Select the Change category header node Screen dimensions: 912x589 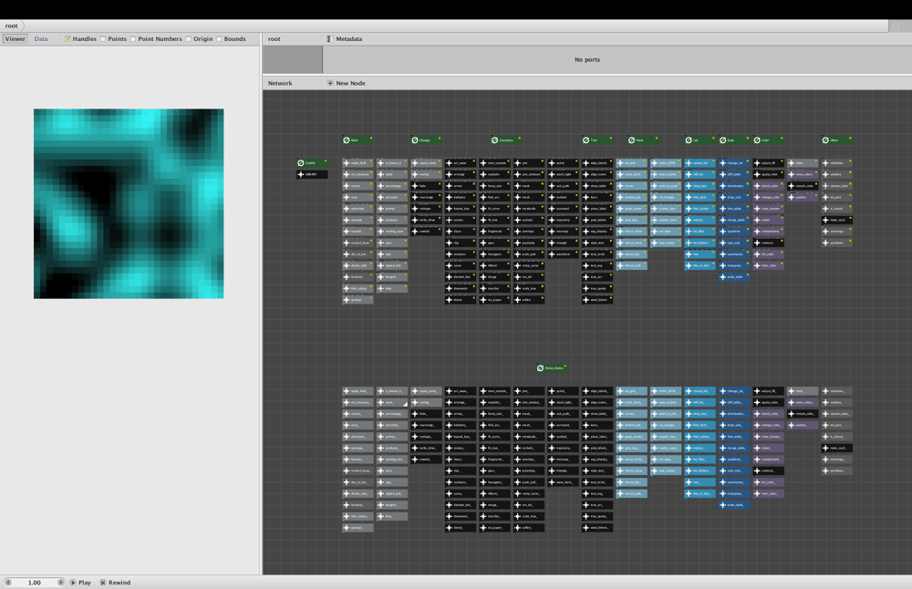click(426, 140)
